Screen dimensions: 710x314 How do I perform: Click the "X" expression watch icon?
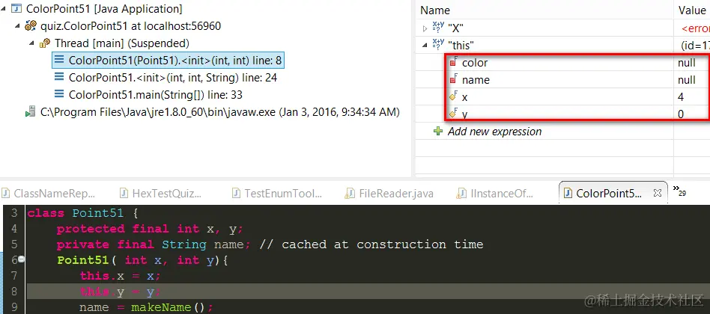click(438, 28)
